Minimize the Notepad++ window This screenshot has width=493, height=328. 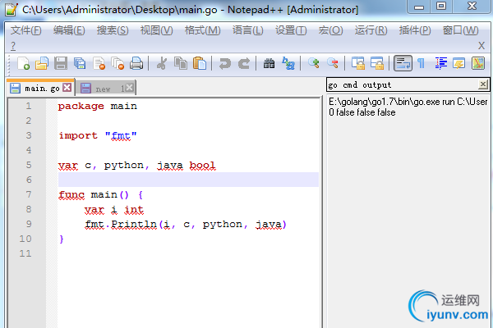pos(418,7)
